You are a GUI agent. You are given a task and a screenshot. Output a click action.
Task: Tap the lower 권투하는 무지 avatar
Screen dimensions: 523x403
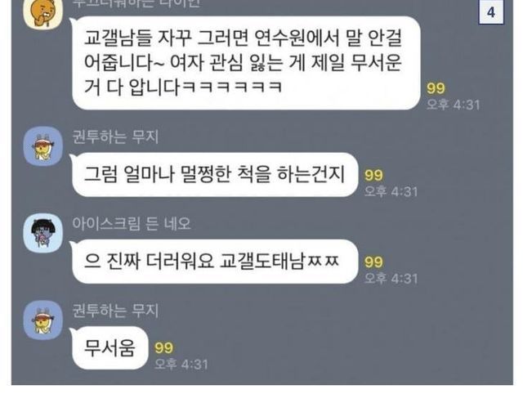(x=43, y=320)
